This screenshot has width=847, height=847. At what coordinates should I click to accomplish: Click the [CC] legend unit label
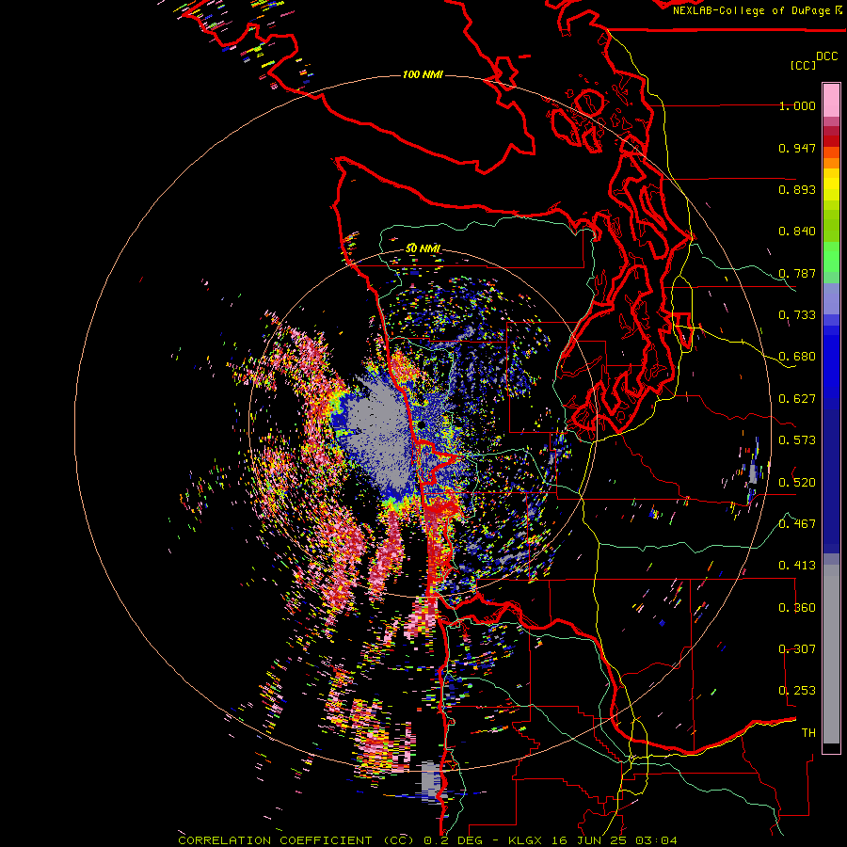[x=803, y=65]
